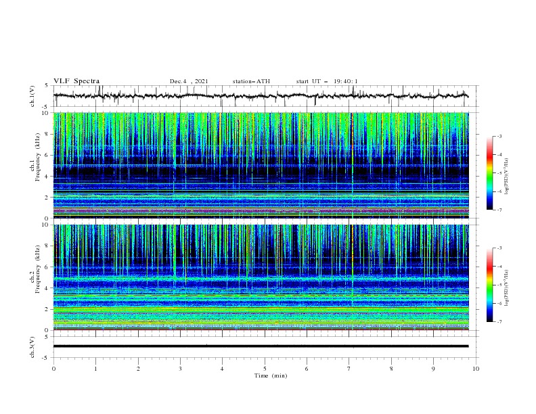Image resolution: width=536 pixels, height=414 pixels.
Task: Click the "-7" tick of ch.1 colorbar
Action: click(499, 210)
